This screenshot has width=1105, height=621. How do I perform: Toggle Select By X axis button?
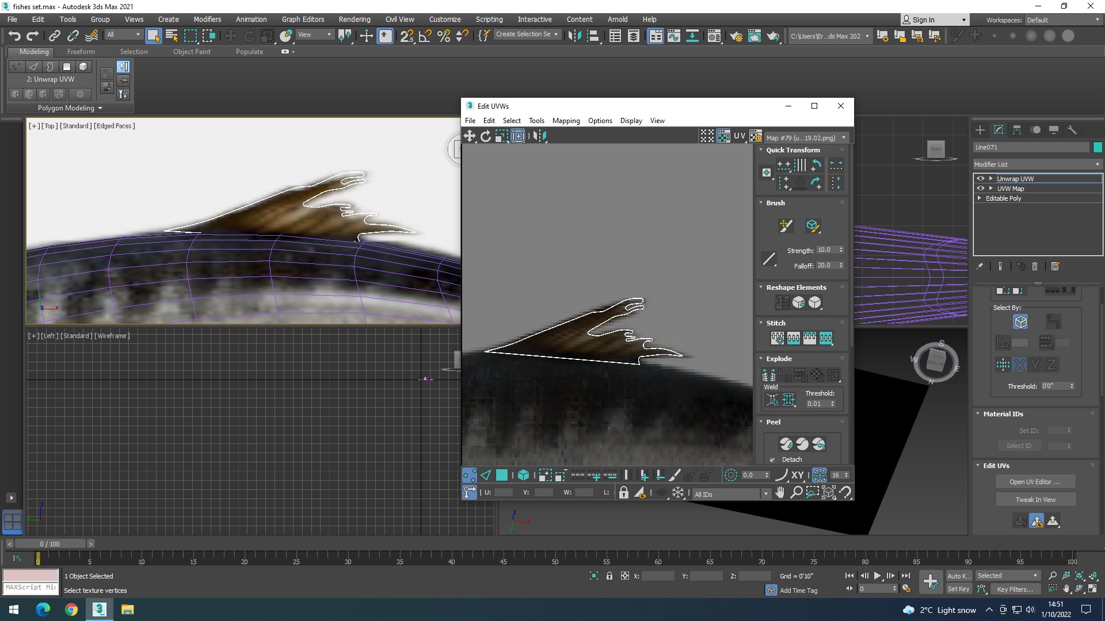click(1019, 365)
